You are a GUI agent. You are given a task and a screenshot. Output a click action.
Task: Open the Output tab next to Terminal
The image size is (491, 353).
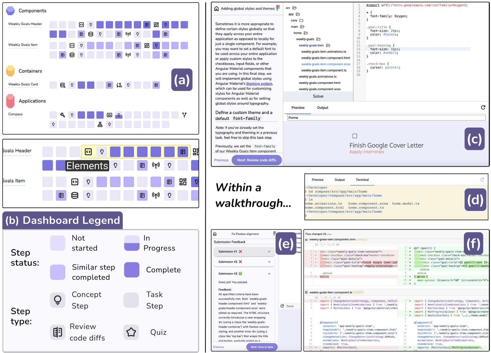pyautogui.click(x=339, y=180)
